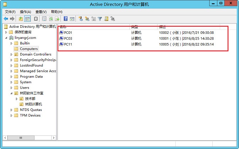Click the Back arrow in toolbar

6,18
